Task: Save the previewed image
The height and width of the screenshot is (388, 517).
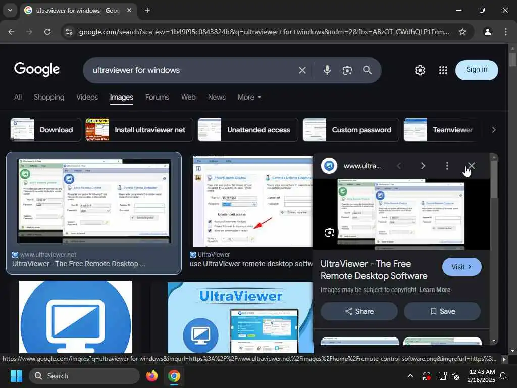Action: (x=442, y=311)
